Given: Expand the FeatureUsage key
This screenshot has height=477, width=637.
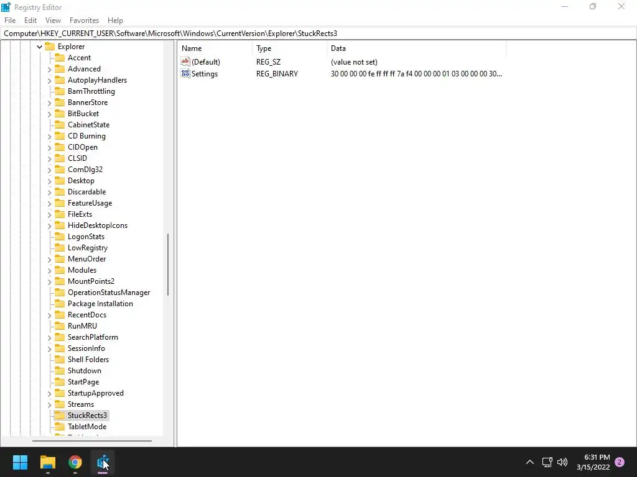Looking at the screenshot, I should [50, 203].
